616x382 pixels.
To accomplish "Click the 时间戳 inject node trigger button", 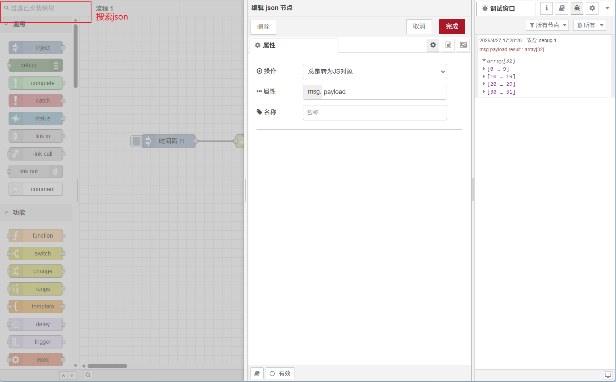I will [x=136, y=141].
